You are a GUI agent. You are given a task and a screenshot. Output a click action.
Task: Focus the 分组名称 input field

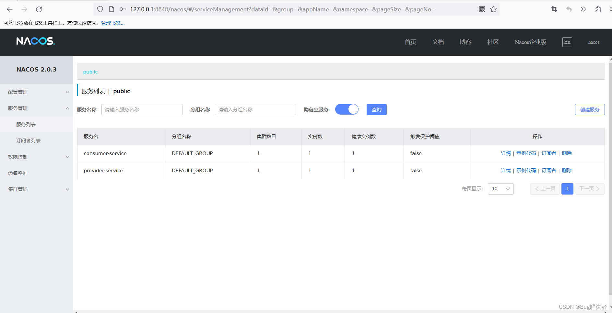255,109
